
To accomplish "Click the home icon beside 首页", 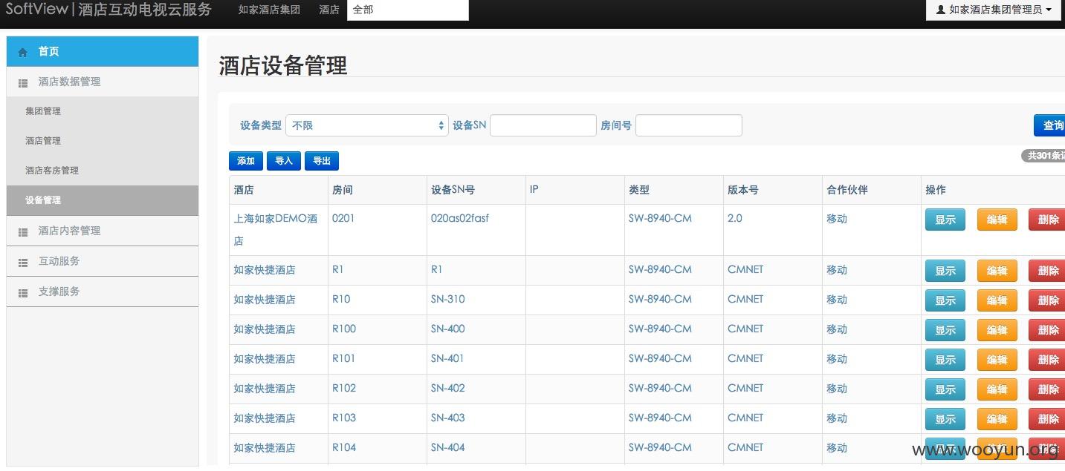I will (23, 52).
